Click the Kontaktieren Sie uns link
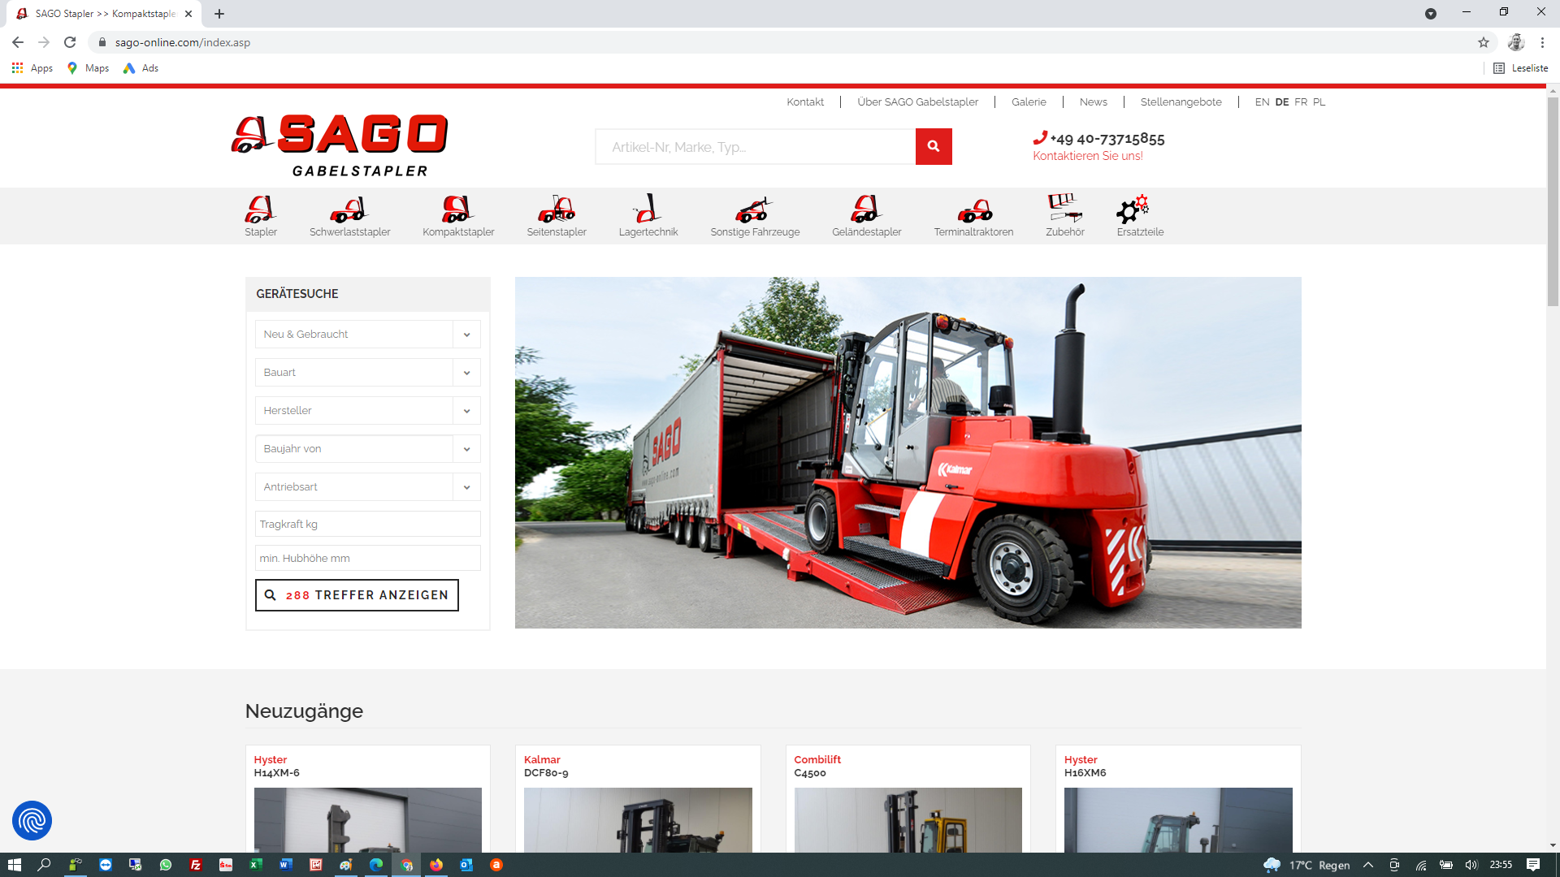Viewport: 1560px width, 877px height. 1087,156
